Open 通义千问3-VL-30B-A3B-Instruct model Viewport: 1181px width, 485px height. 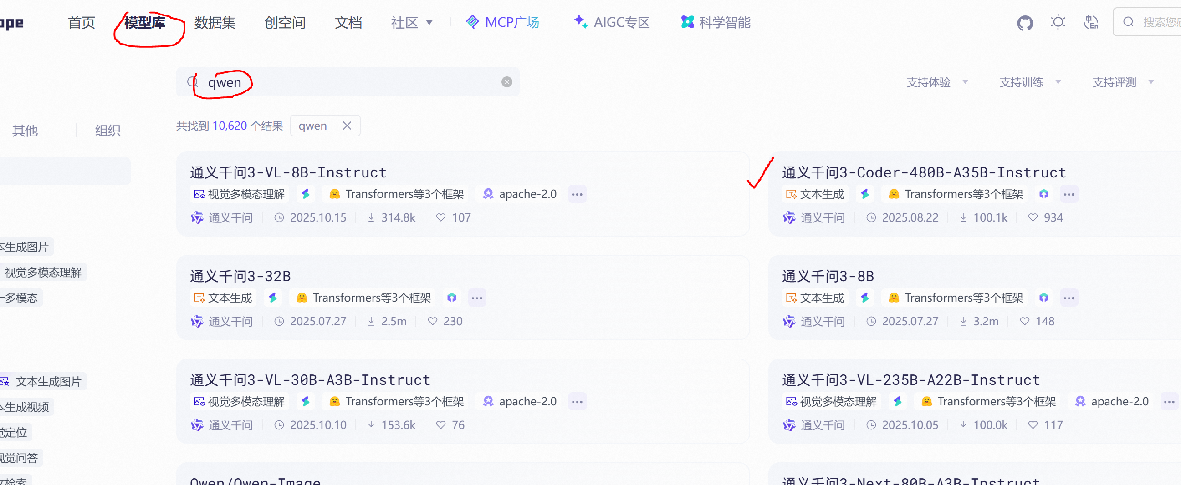tap(310, 380)
